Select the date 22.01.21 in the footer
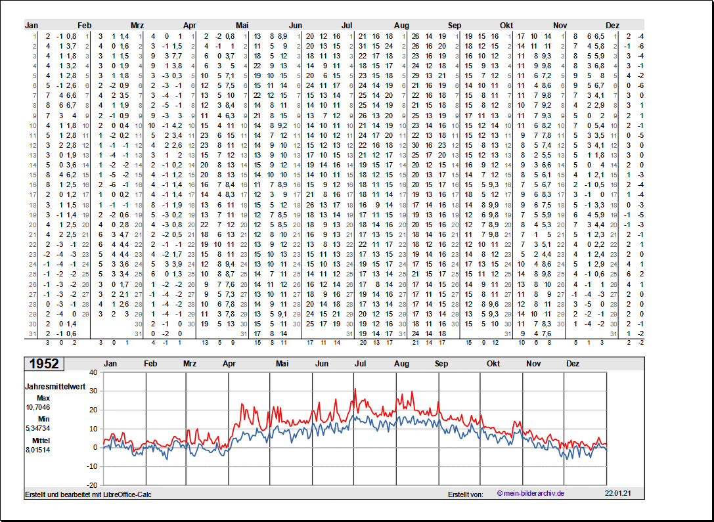Screen dimensions: 714x522 click(617, 493)
